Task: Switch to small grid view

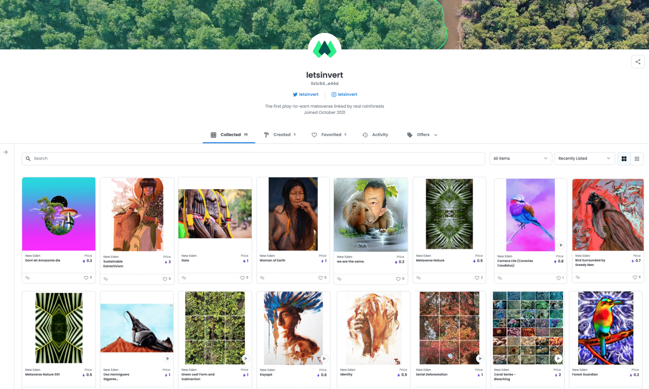Action: coord(637,159)
